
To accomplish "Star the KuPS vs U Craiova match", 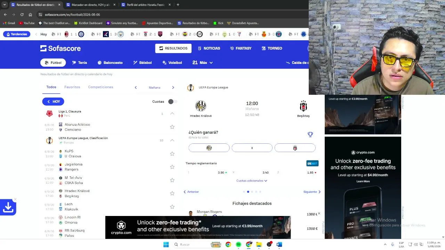I will (x=172, y=154).
